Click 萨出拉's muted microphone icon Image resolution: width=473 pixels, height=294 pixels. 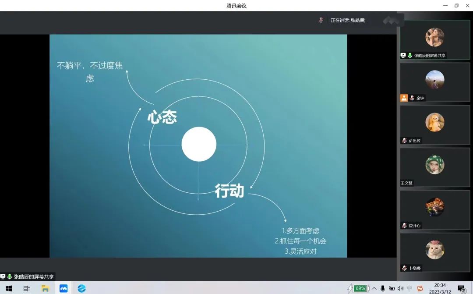[x=404, y=141]
